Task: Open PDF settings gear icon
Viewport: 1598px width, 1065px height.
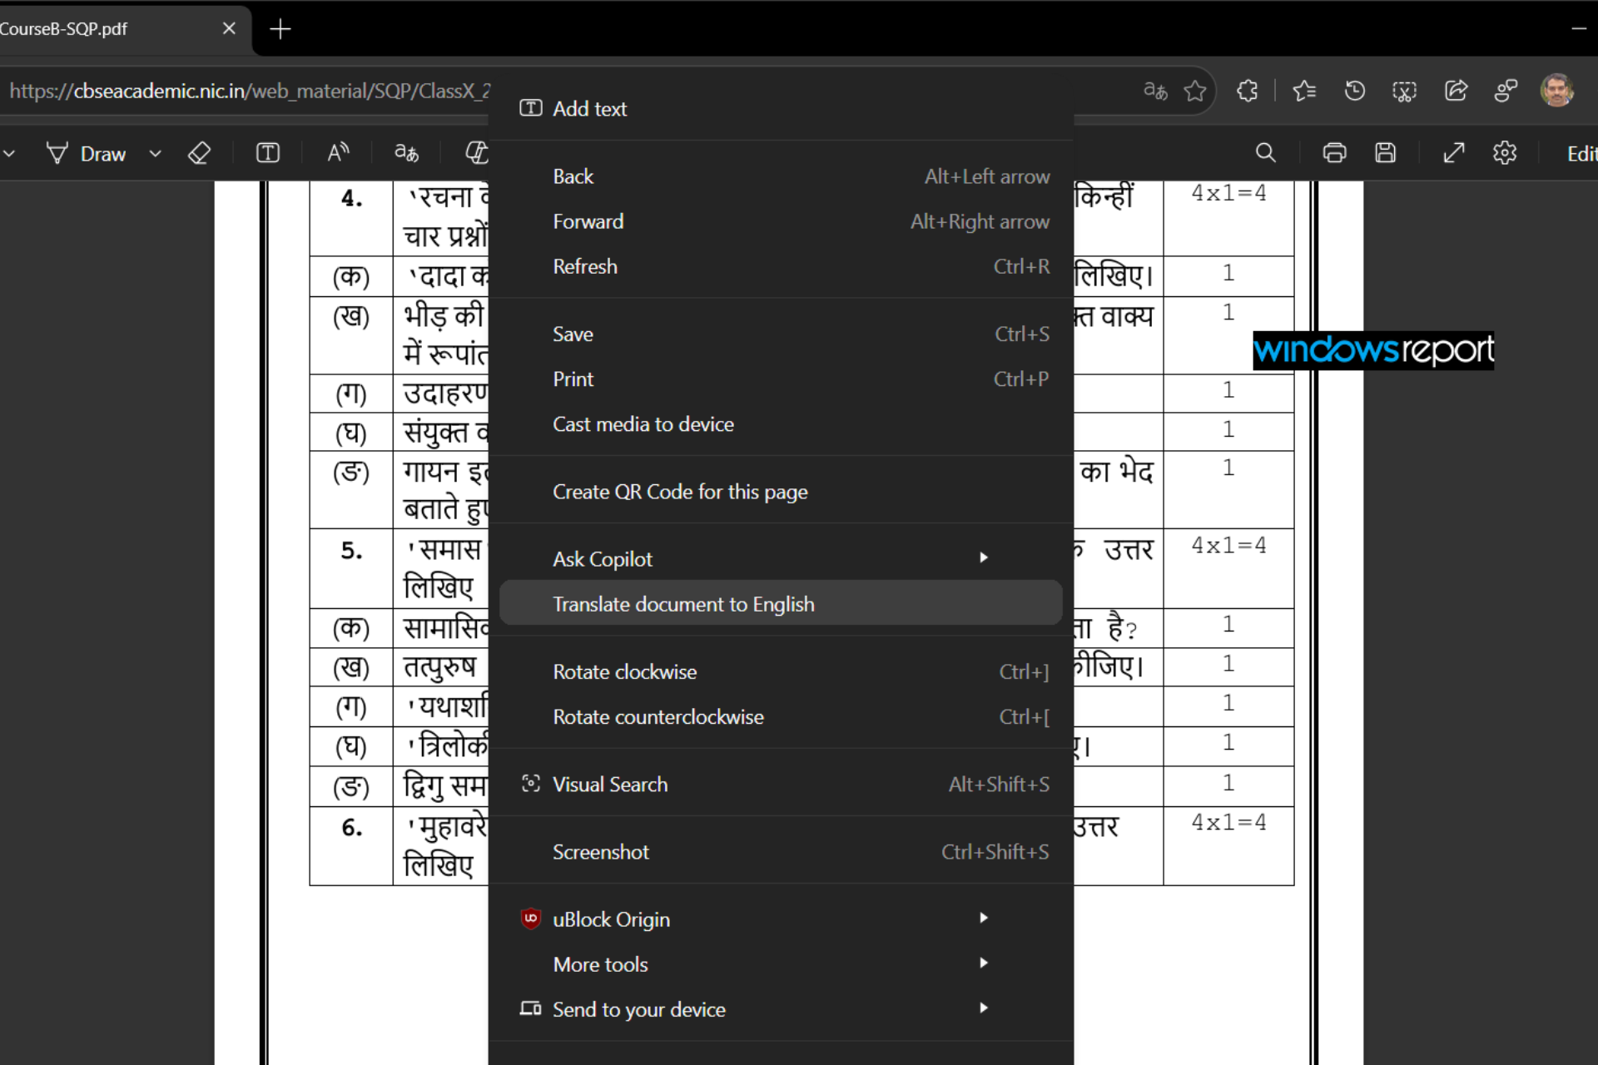Action: point(1505,153)
